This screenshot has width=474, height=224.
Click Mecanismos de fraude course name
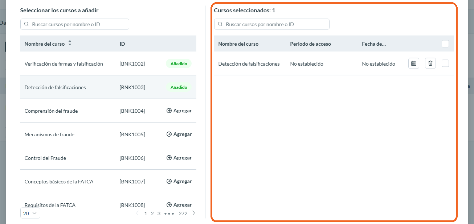pos(49,134)
